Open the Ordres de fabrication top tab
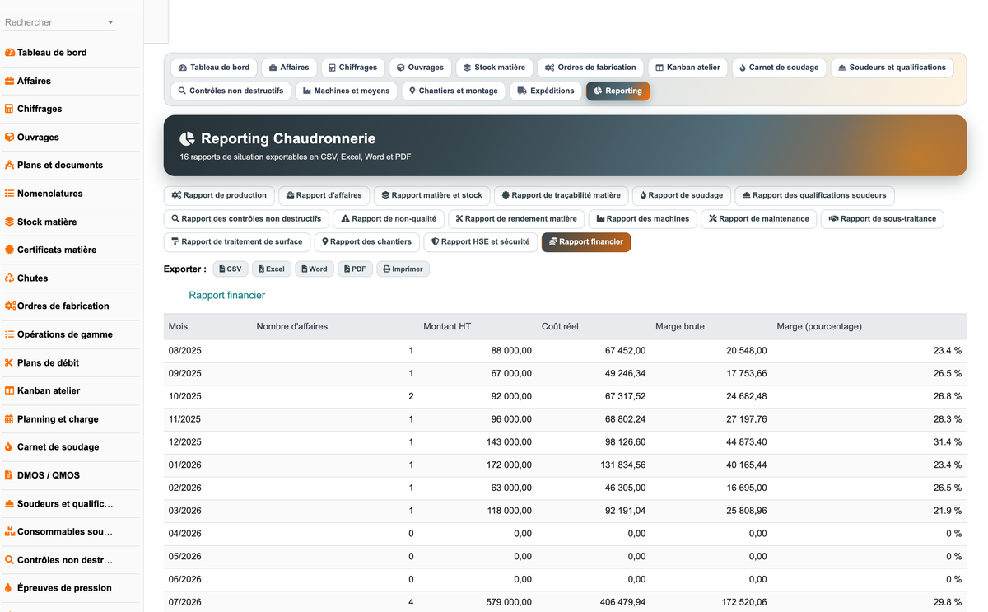 tap(590, 68)
